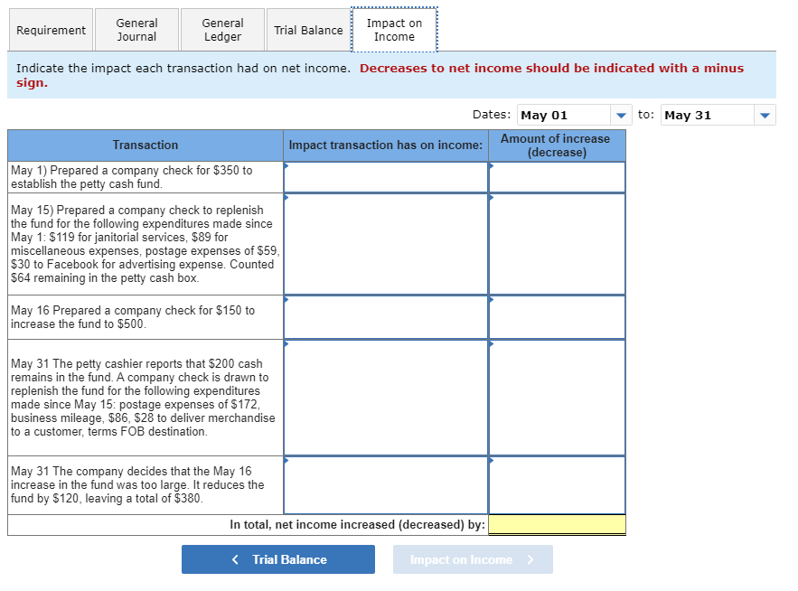Viewport: 798px width, 591px height.
Task: Click the yellow total net income field
Action: pos(557,524)
